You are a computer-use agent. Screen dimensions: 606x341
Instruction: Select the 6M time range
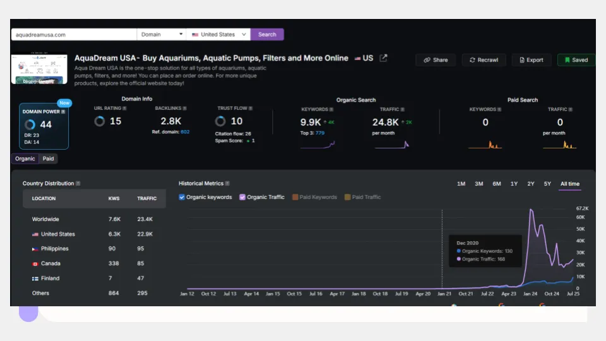coord(497,184)
